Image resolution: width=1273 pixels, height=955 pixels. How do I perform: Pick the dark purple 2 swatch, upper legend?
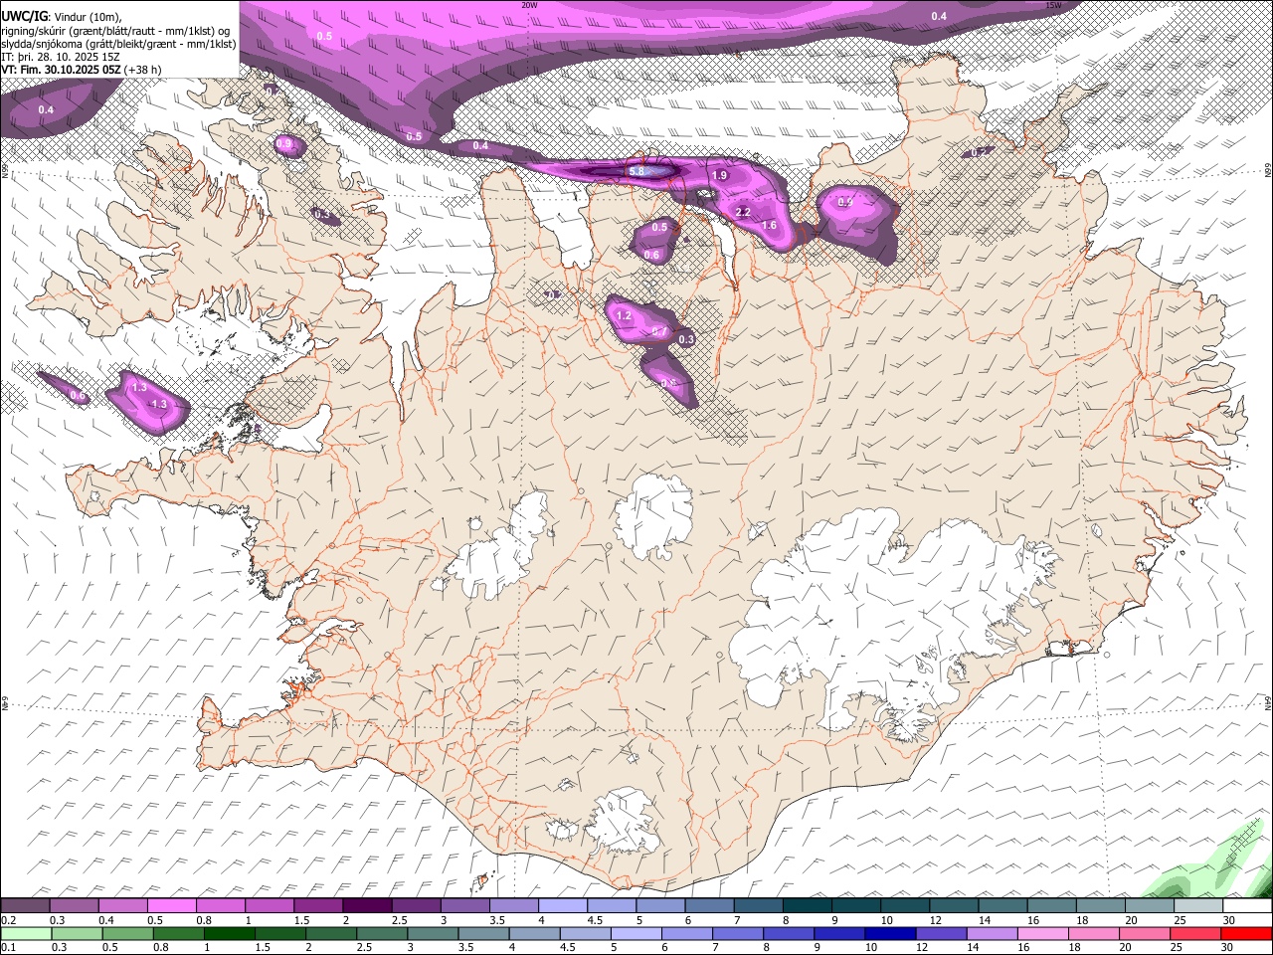[x=367, y=905]
